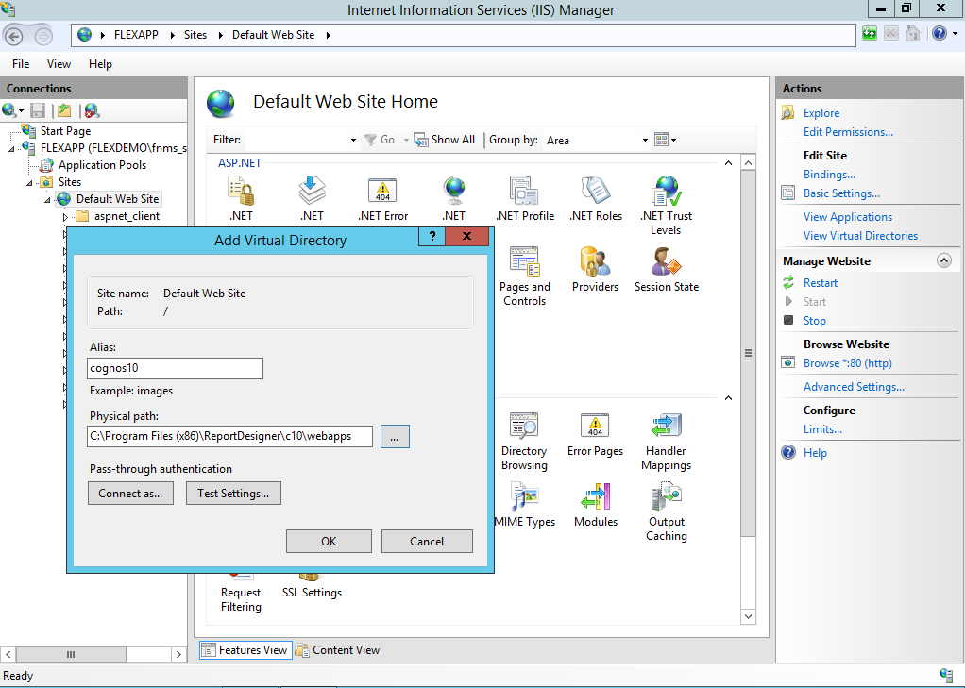This screenshot has height=688, width=965.
Task: Click View Virtual Directories link
Action: [x=860, y=236]
